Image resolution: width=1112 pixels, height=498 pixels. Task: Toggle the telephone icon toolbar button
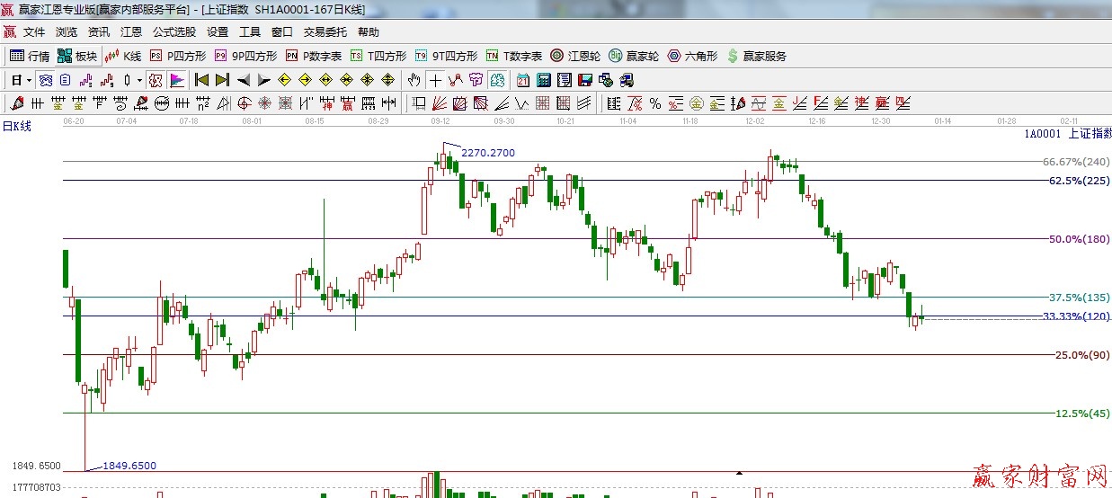(x=605, y=80)
